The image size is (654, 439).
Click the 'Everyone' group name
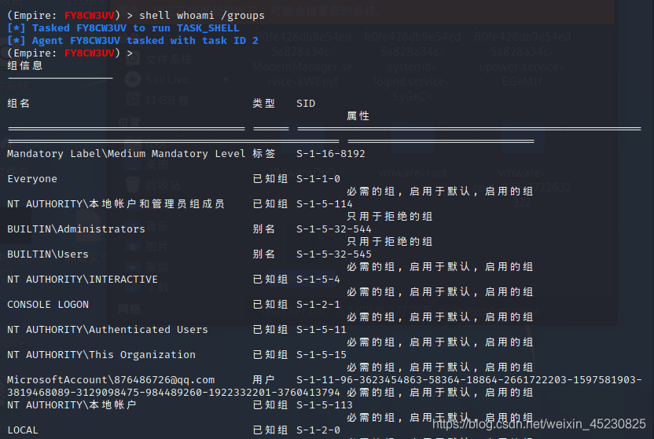tap(32, 179)
